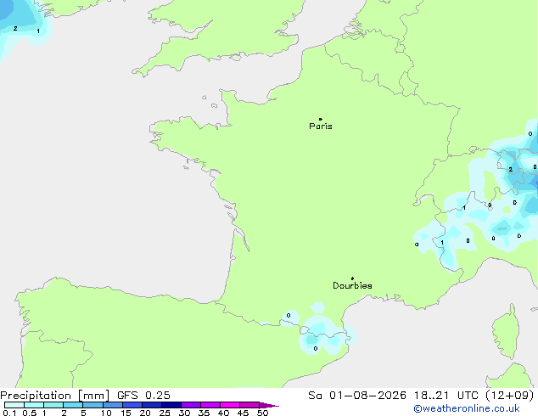Click the Dourbies city label
Image resolution: width=538 pixels, height=416 pixels.
pyautogui.click(x=352, y=285)
